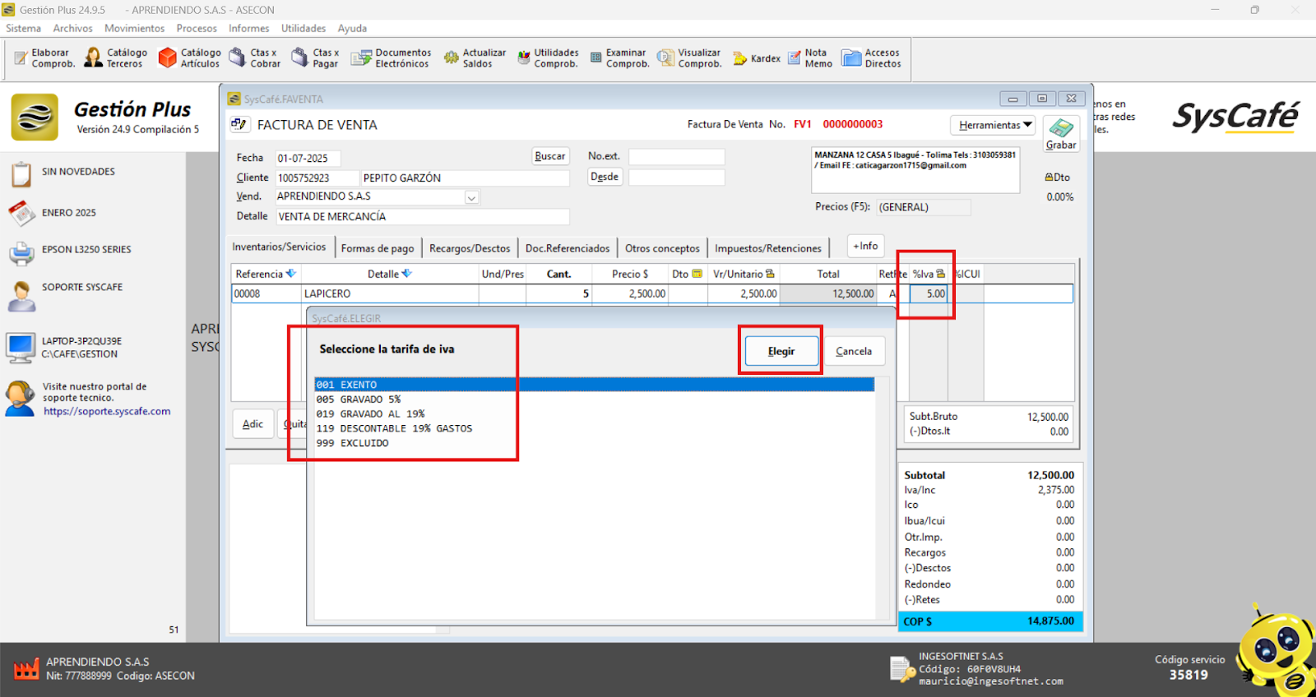Open Ctas x Cobrar toolbar icon
This screenshot has height=697, width=1316.
point(255,58)
